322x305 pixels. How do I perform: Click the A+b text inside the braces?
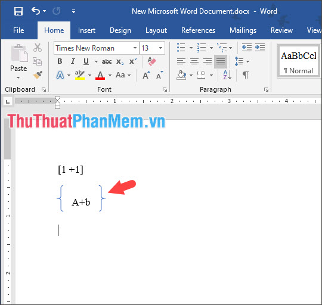click(x=81, y=203)
